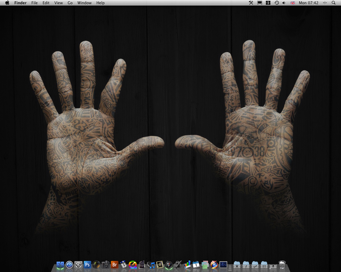
Task: Open the Window menu
Action: tap(84, 3)
